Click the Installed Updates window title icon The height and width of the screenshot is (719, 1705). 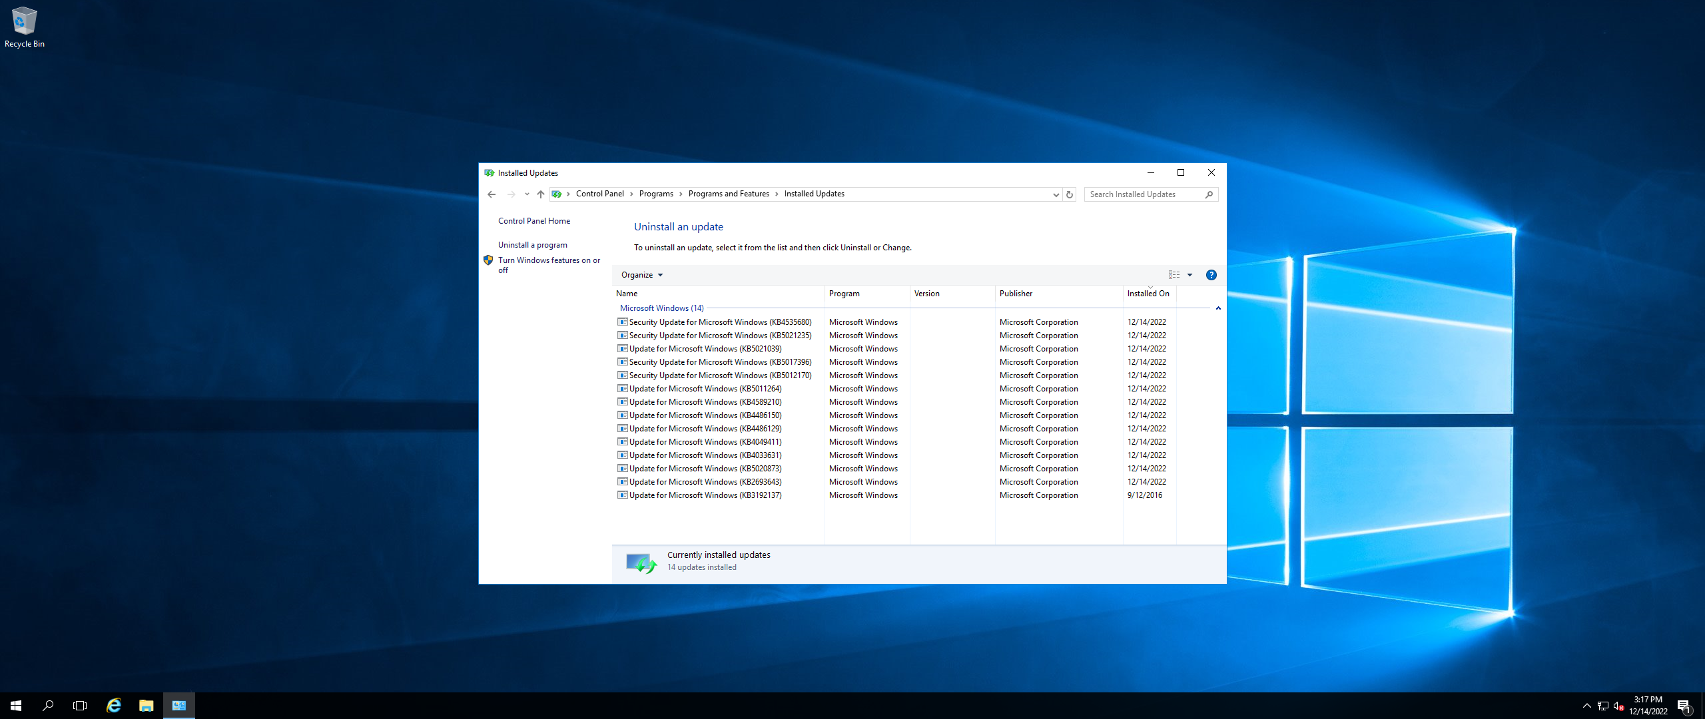tap(489, 173)
